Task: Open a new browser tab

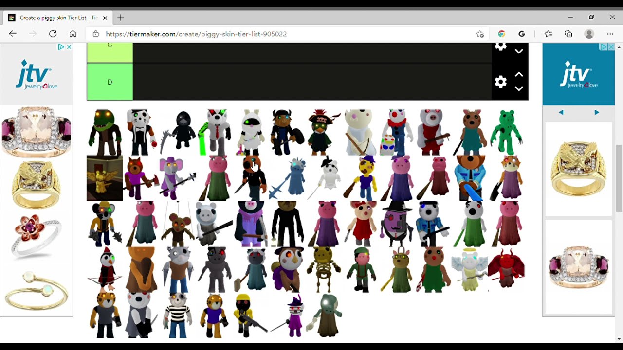Action: [x=121, y=17]
